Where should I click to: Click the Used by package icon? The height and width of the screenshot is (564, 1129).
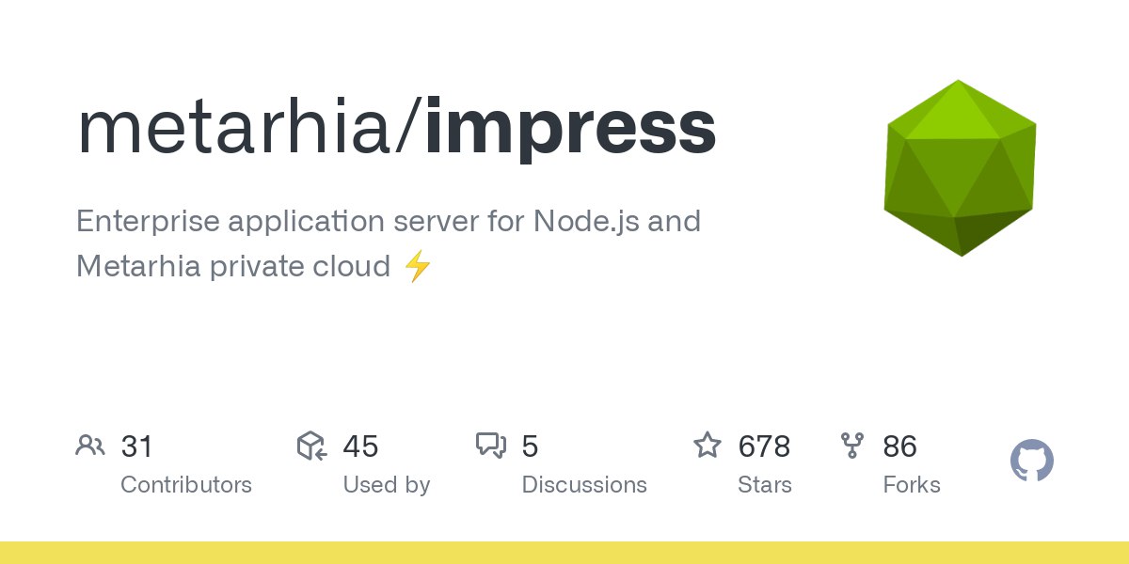coord(311,446)
